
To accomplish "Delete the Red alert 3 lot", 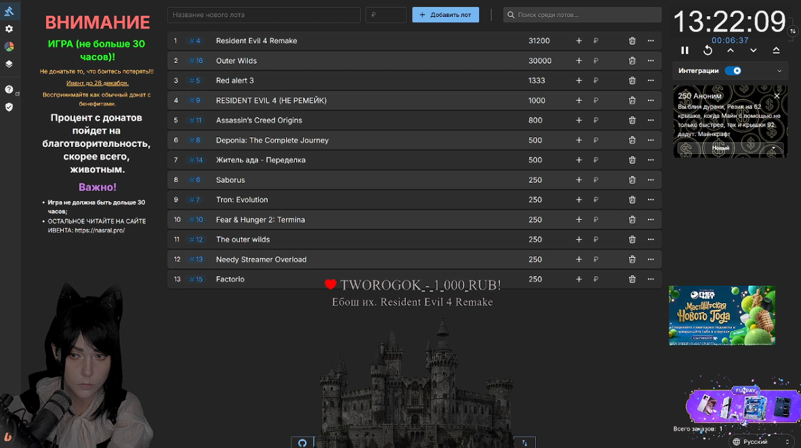I will (x=632, y=81).
